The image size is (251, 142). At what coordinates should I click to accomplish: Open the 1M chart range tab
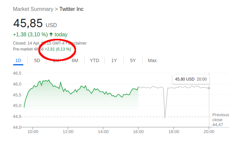pyautogui.click(x=56, y=60)
